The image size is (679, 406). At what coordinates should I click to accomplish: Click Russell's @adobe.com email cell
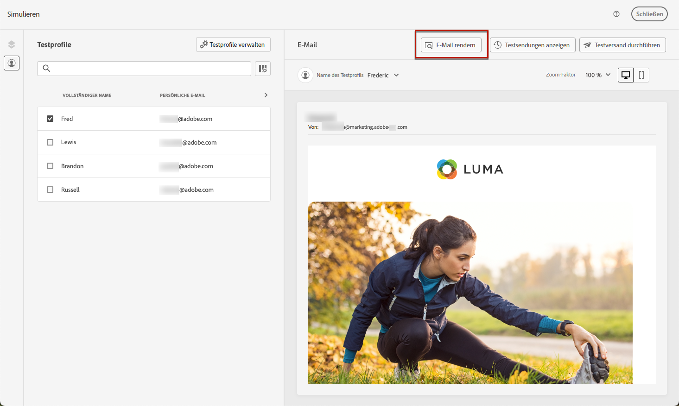point(187,190)
